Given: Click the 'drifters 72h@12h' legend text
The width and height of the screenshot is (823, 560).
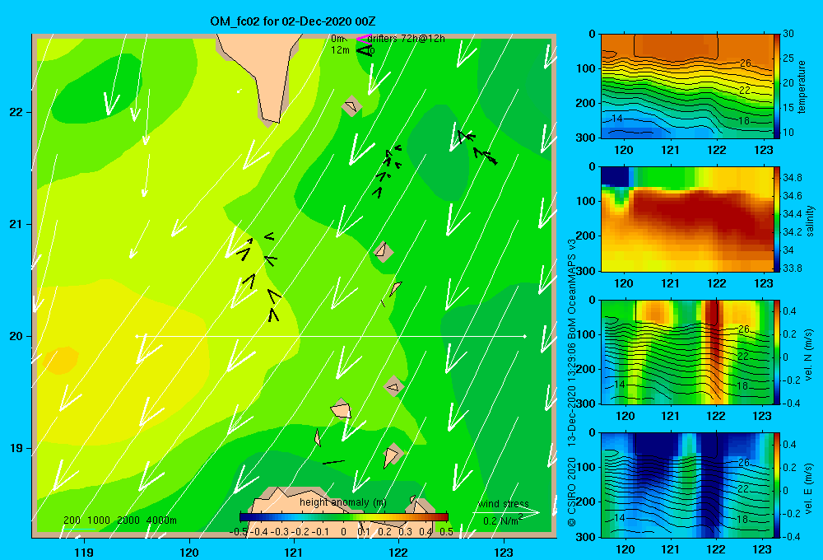Looking at the screenshot, I should coord(407,39).
